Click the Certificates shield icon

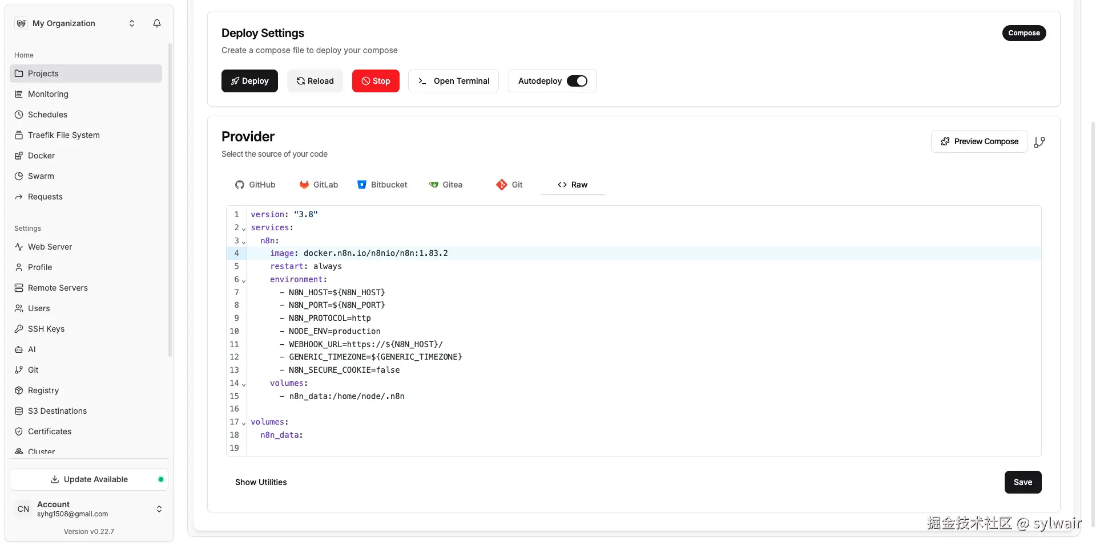pyautogui.click(x=19, y=431)
